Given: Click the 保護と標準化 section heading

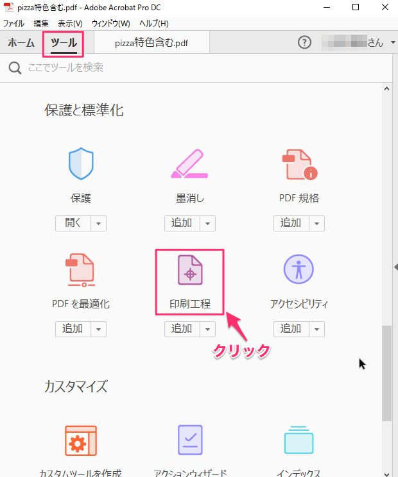Looking at the screenshot, I should 84,110.
